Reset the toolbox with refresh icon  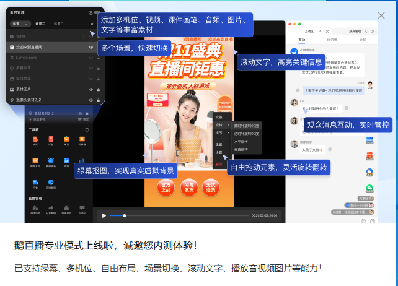[87, 130]
